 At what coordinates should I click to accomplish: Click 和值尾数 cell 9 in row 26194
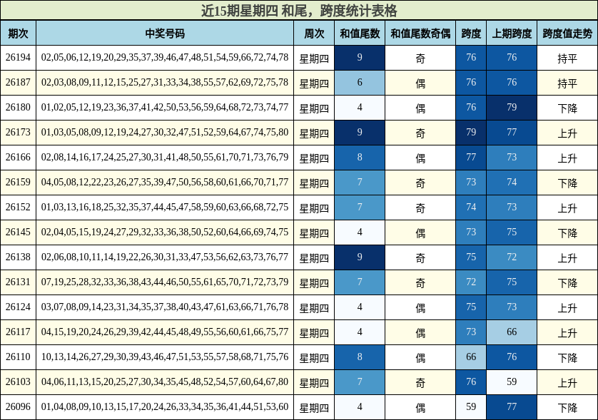[x=360, y=58]
